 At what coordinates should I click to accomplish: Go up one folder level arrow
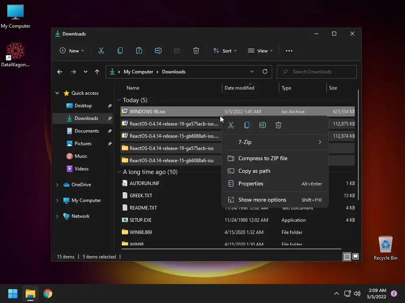(97, 72)
